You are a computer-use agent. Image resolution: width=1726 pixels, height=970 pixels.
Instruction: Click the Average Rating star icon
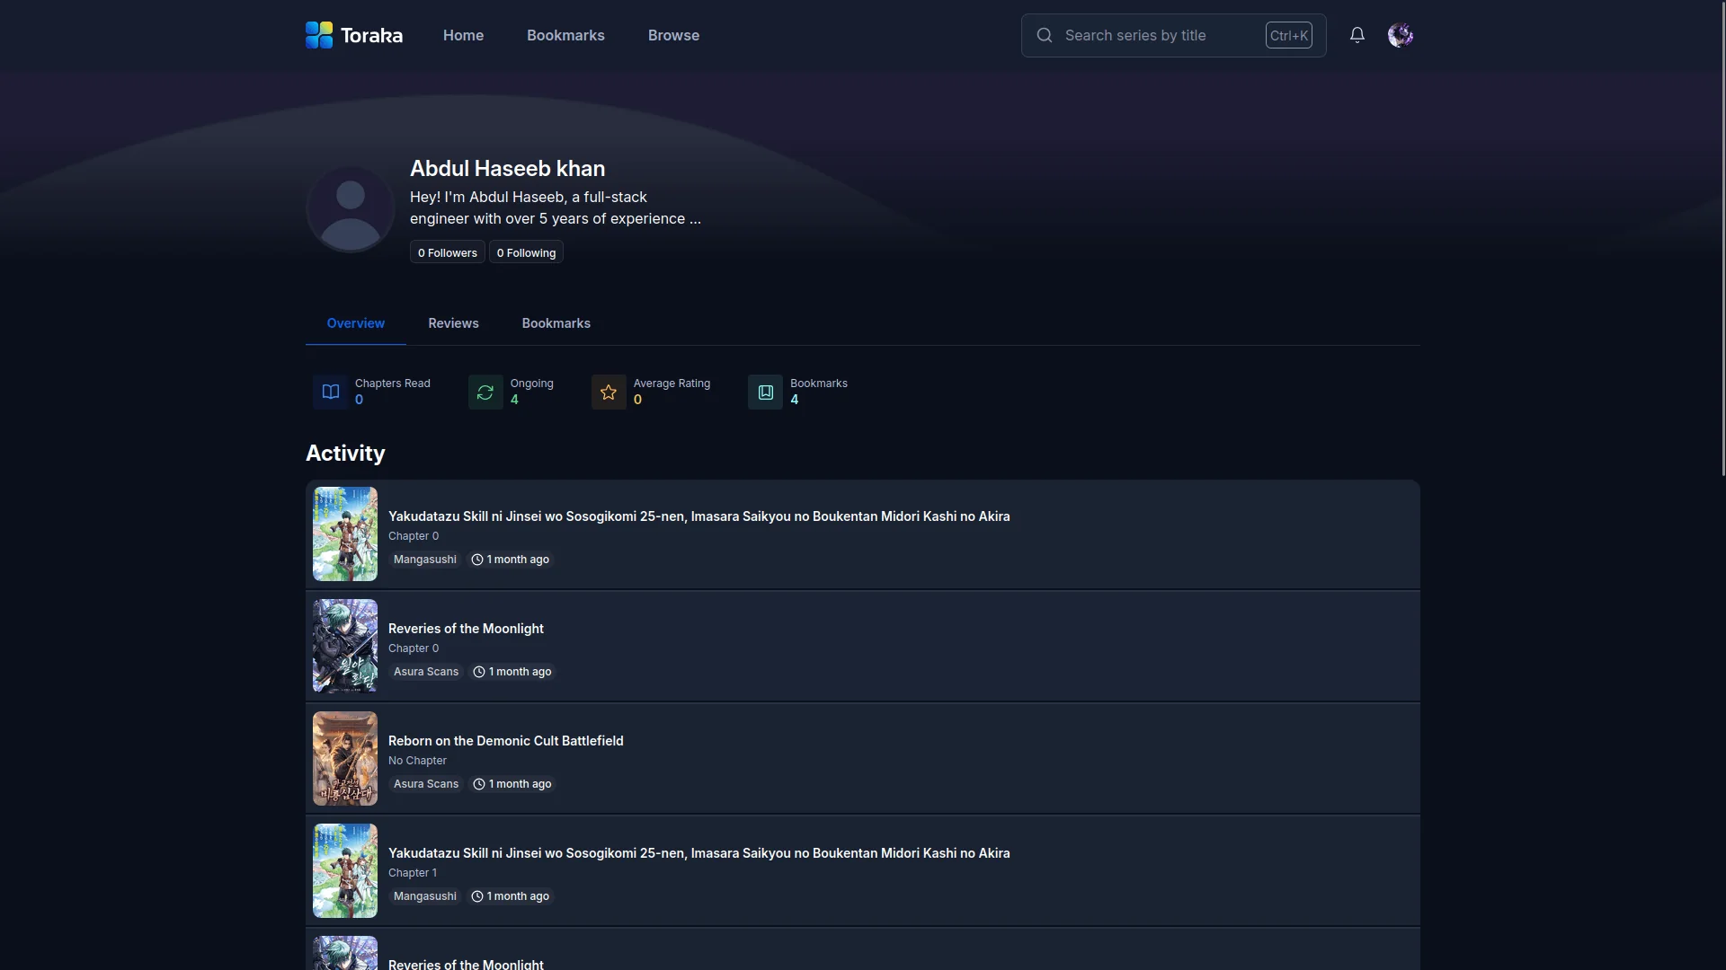click(x=609, y=392)
